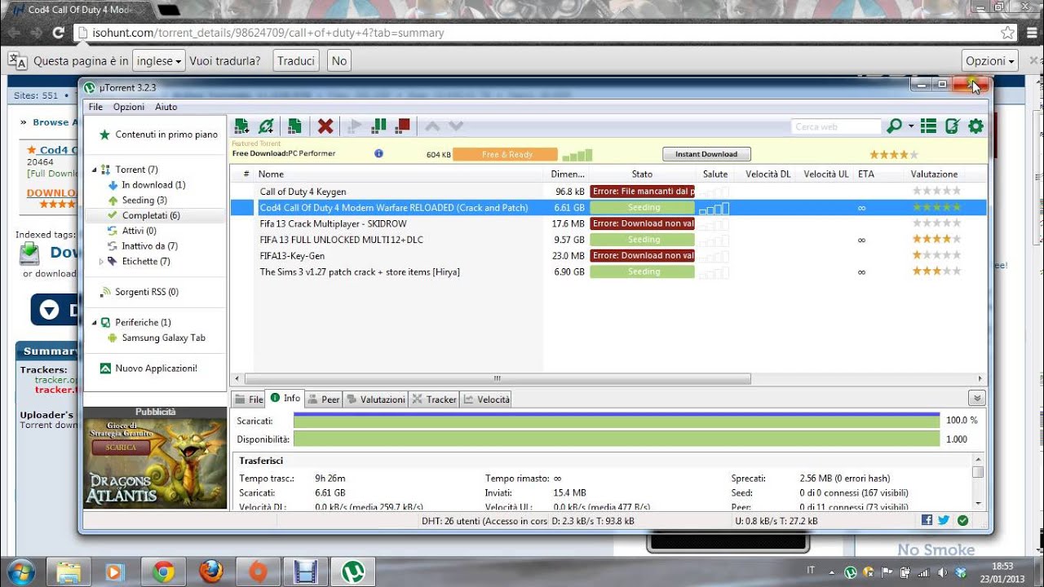Select Fifa 13 Crack Multiplayer - SKIDROW row
This screenshot has width=1044, height=587.
608,223
